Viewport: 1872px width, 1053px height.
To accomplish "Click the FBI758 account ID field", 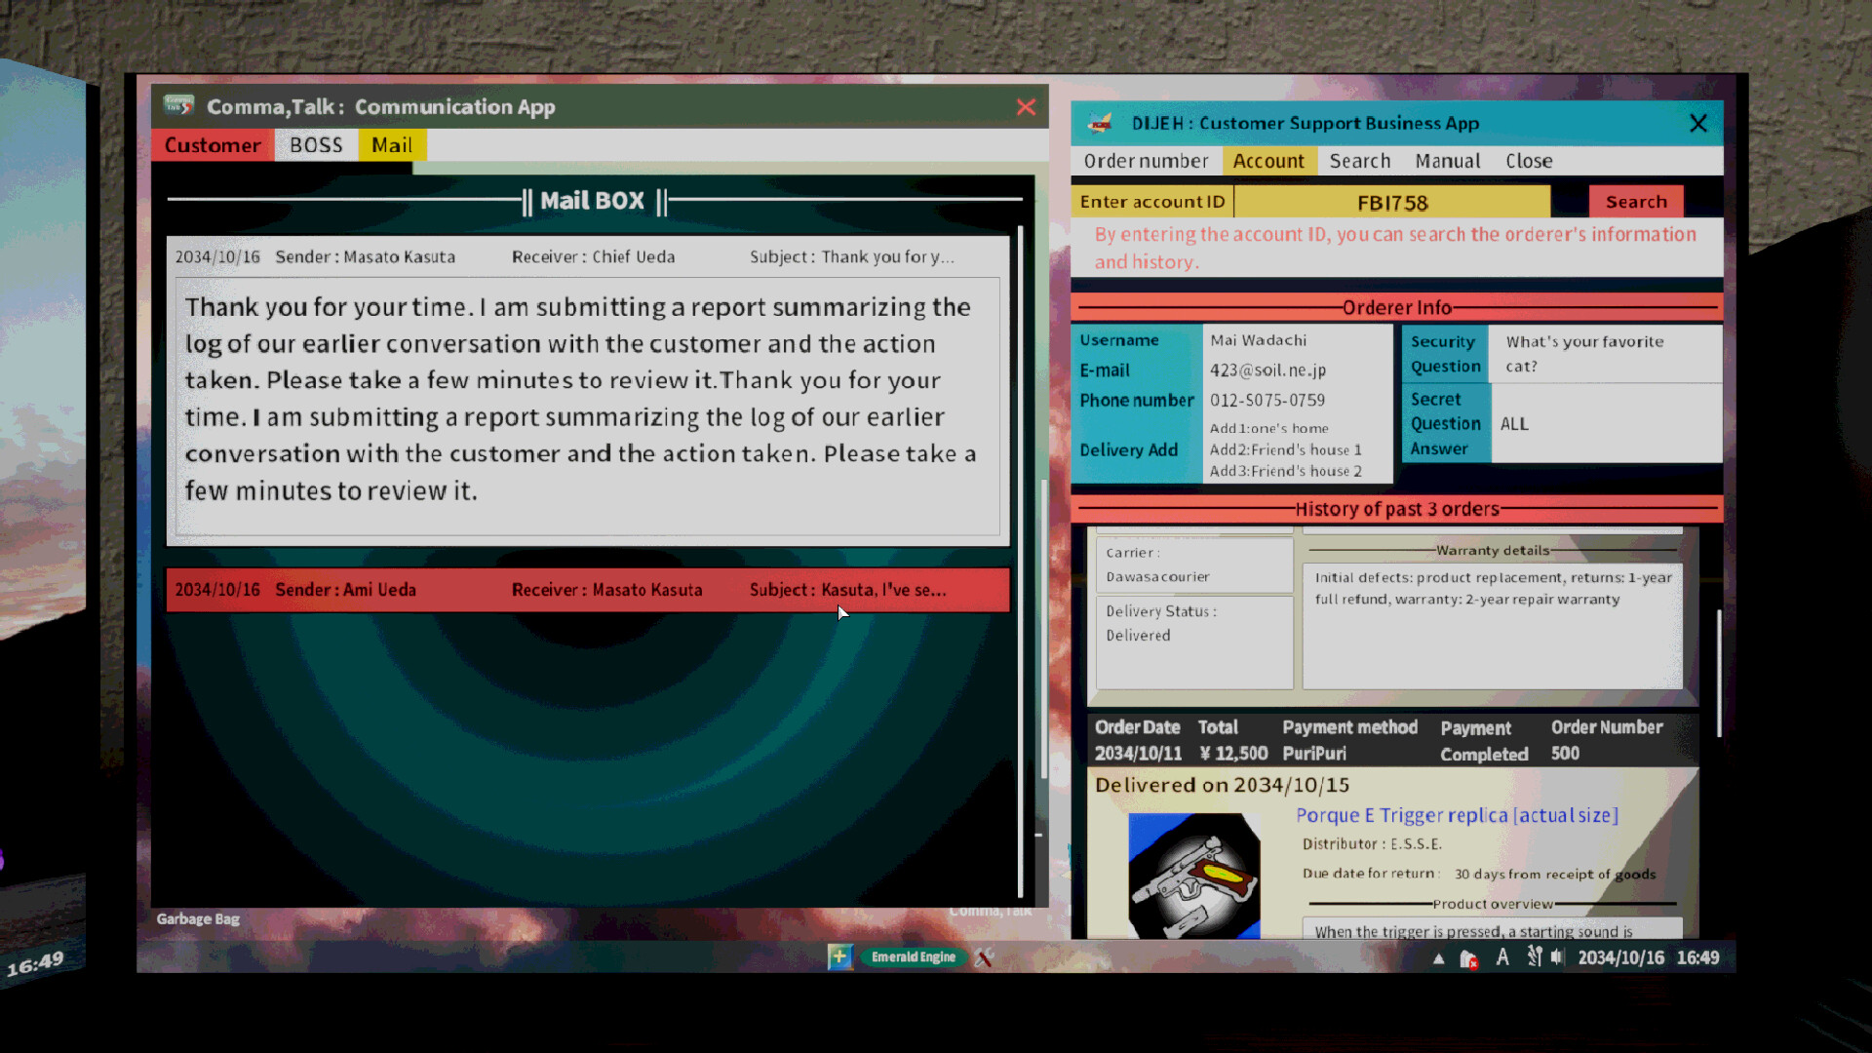I will (1392, 202).
